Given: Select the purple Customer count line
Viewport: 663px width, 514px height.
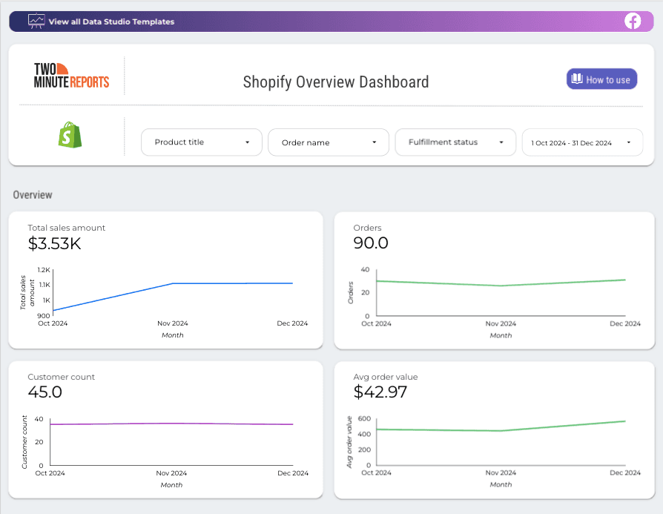Looking at the screenshot, I should tap(171, 424).
